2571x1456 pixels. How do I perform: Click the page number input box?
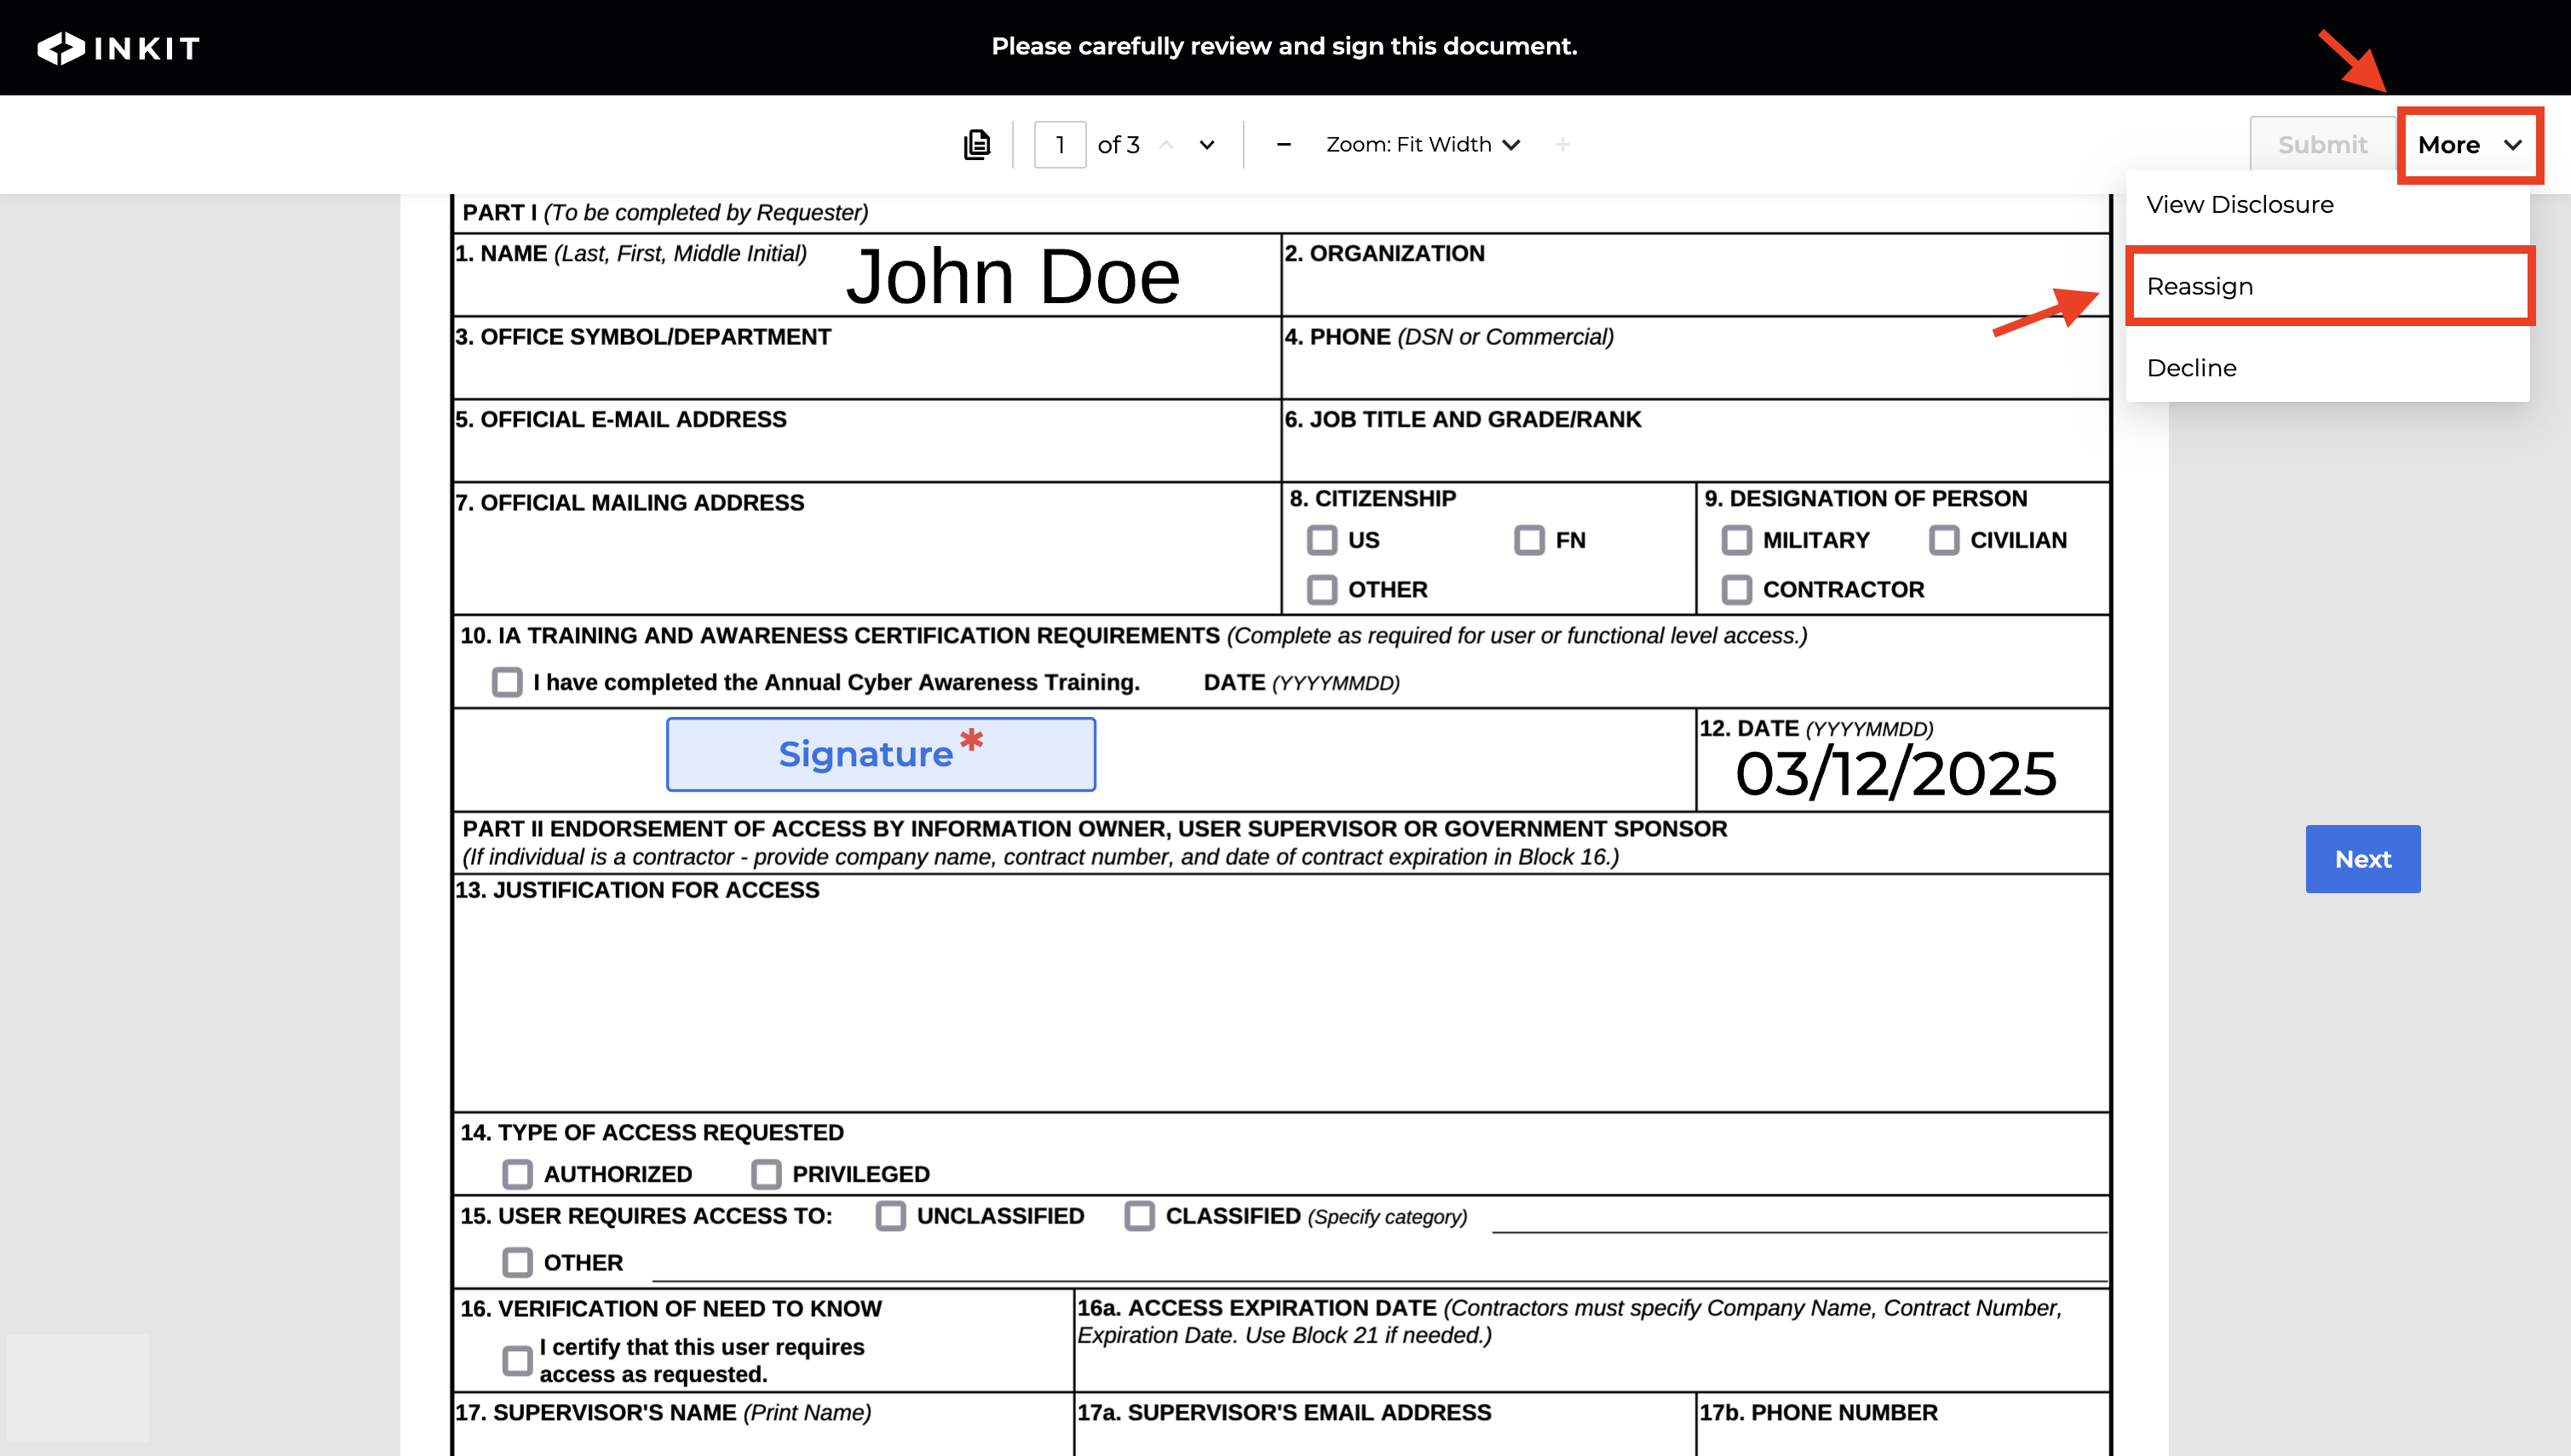(1060, 145)
